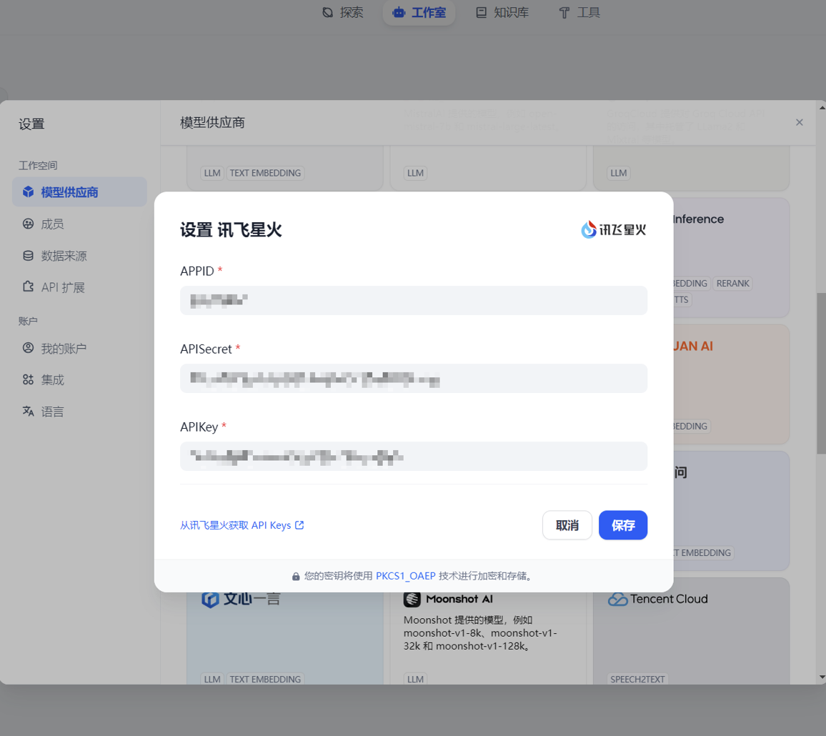Click RERANK tag on Inference card
Viewport: 826px width, 736px height.
tap(733, 284)
